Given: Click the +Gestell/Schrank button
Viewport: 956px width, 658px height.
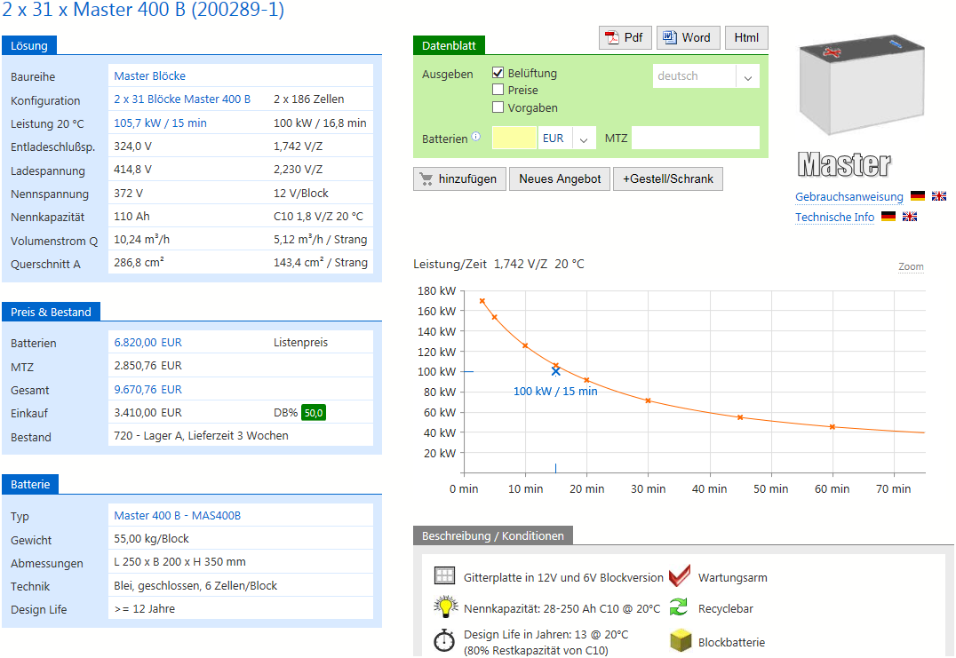Looking at the screenshot, I should coord(668,179).
